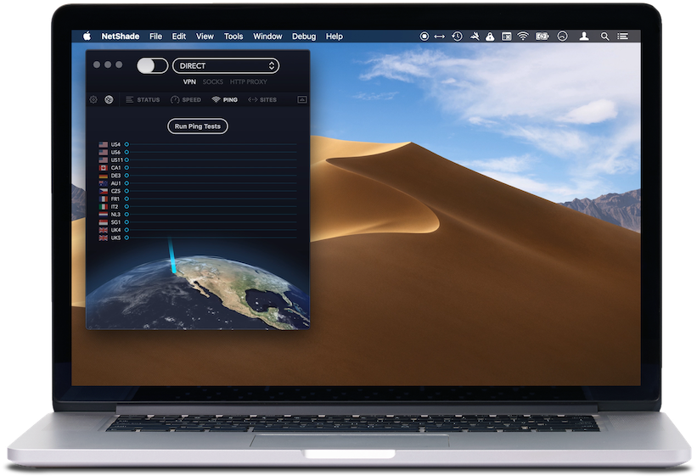Open Time Machine menu bar icon
Viewport: 697px width, 476px height.
coord(457,36)
